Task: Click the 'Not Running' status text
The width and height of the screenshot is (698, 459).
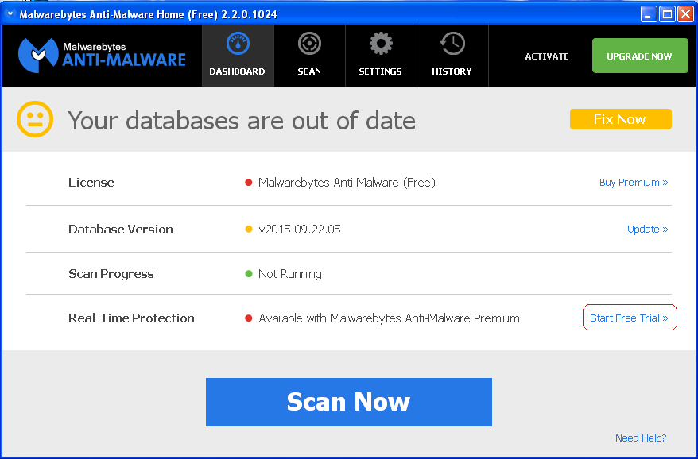Action: 290,273
